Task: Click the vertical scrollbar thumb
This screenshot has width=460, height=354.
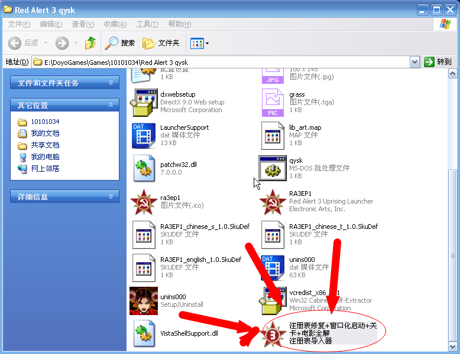Action: [x=453, y=255]
